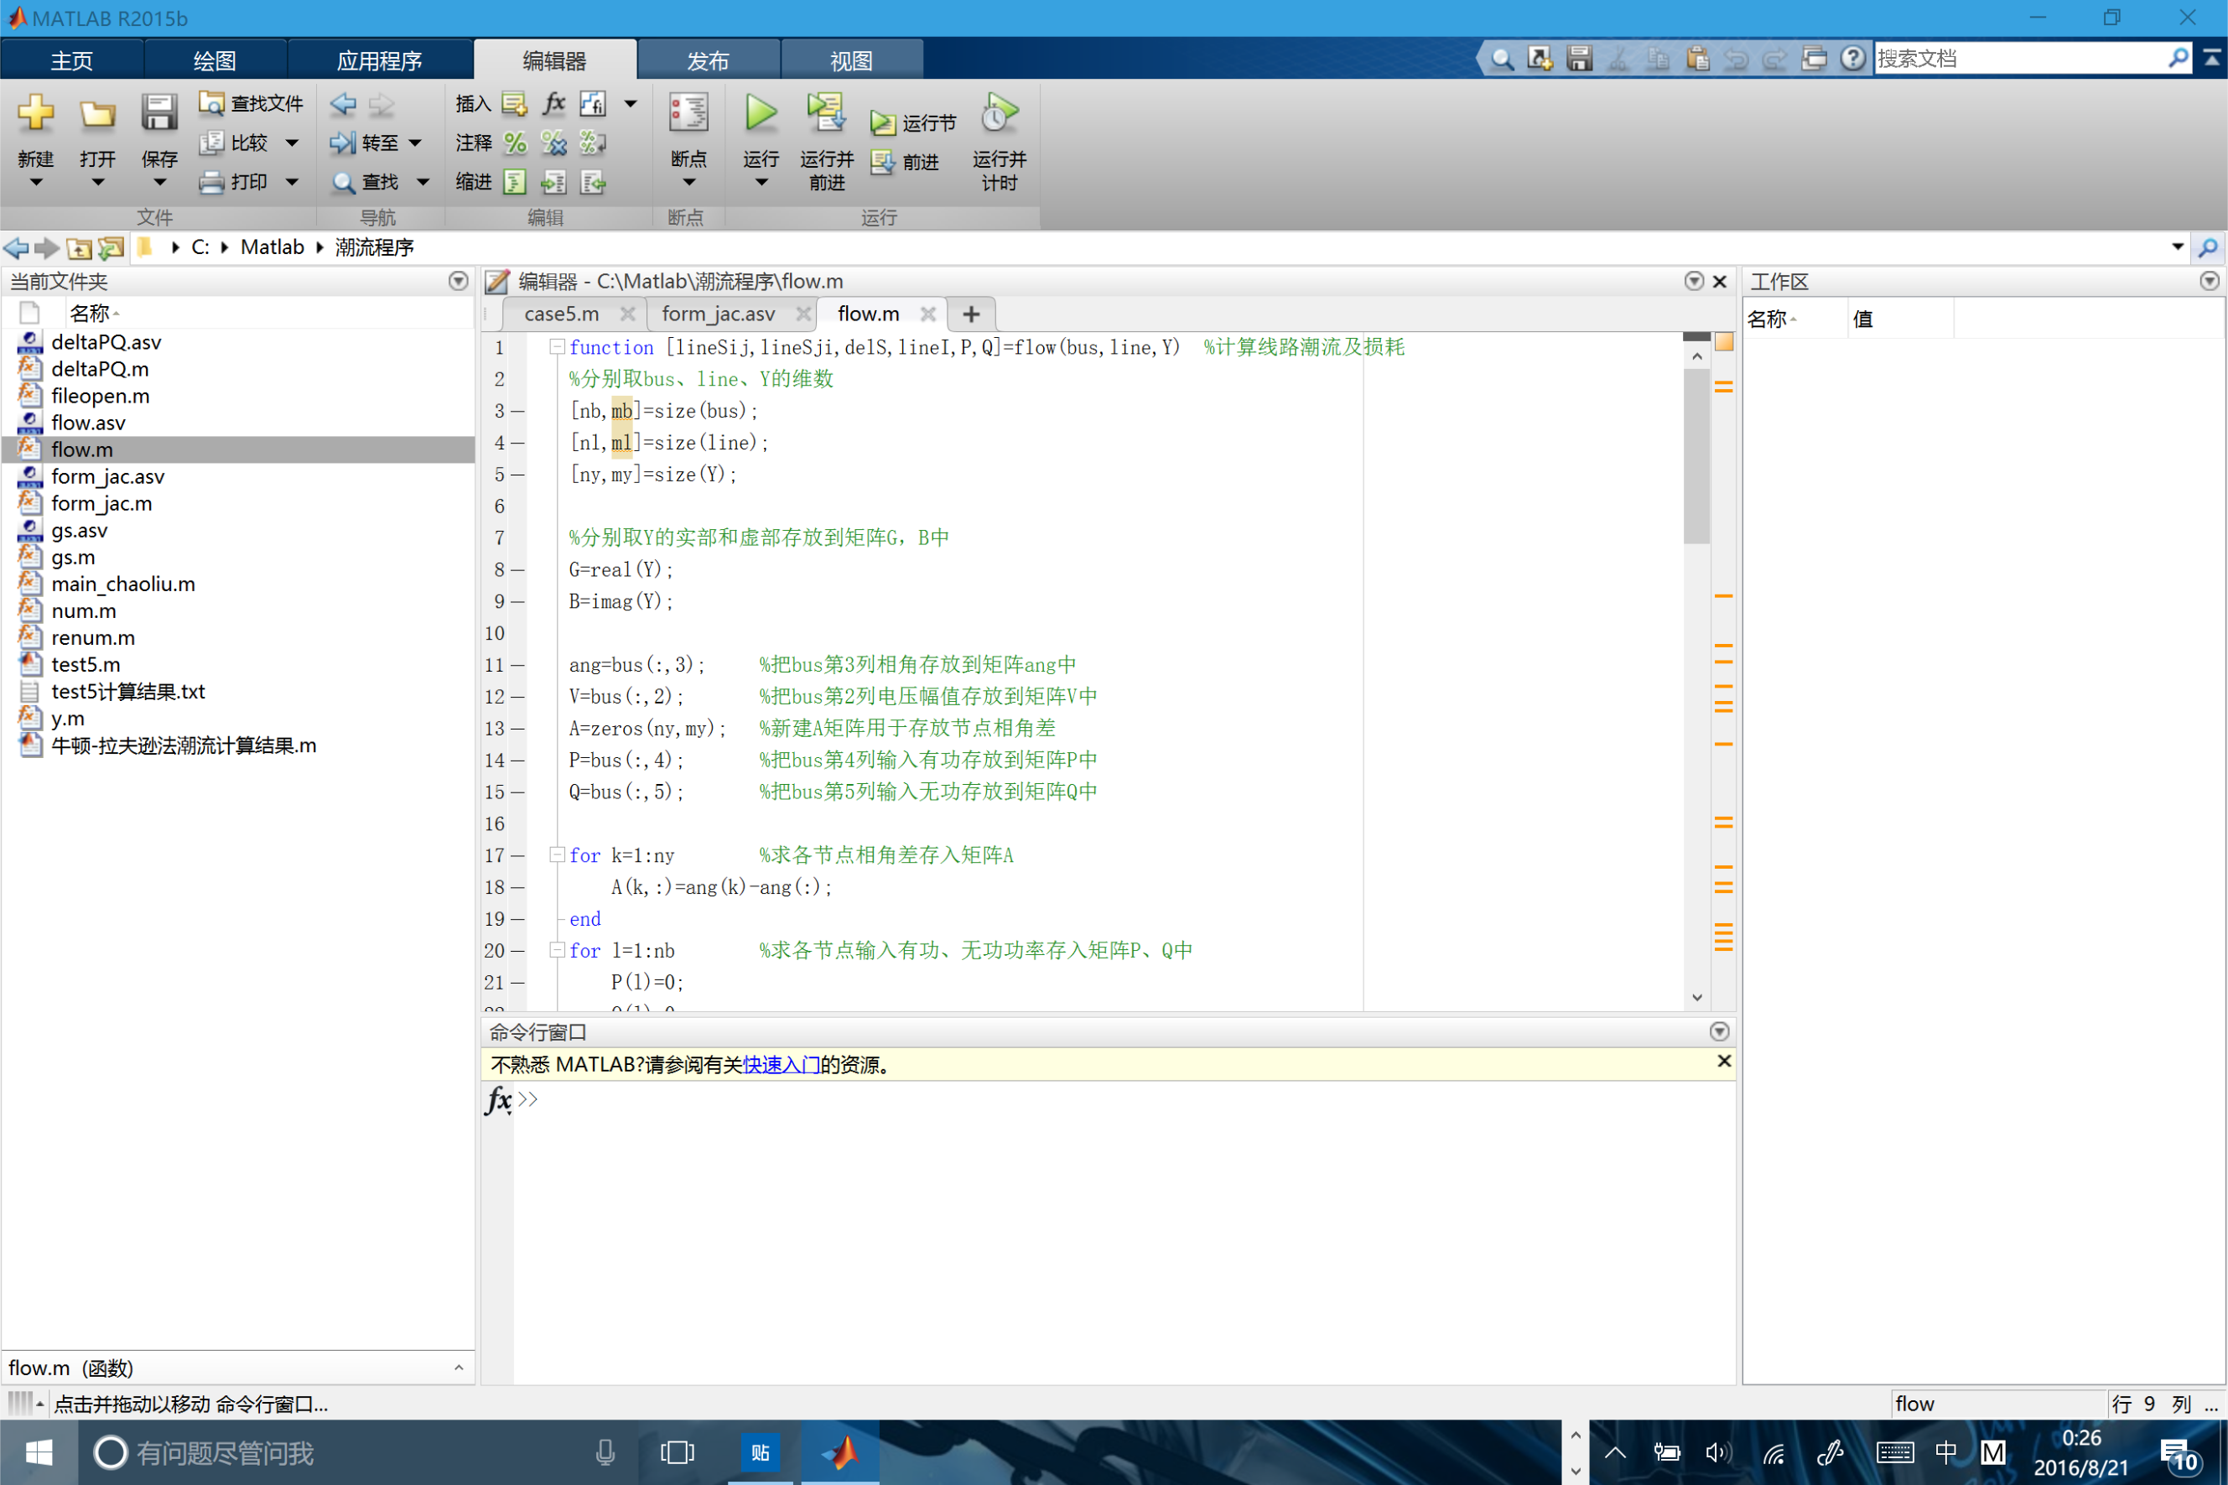Collapse the function code fold at line 1
The height and width of the screenshot is (1485, 2228).
[x=558, y=348]
